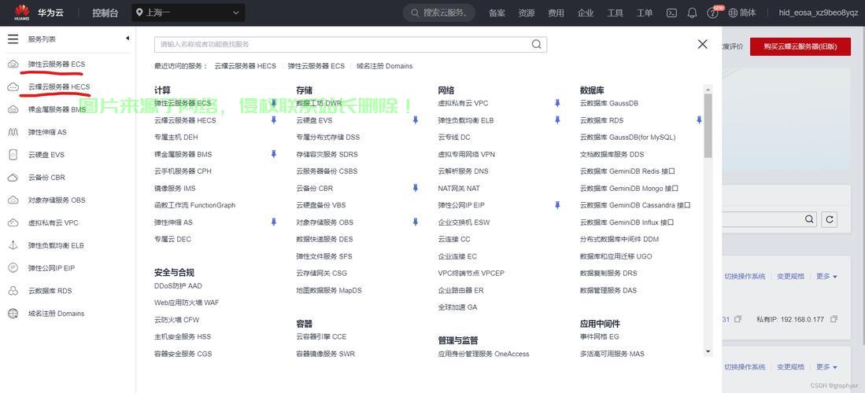Open Web应用防火墙 WAF service
865x393 pixels.
tap(187, 303)
